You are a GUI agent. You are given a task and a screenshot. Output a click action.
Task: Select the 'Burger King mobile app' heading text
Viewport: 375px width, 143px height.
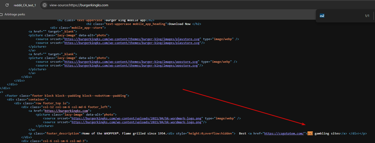pos(126,20)
